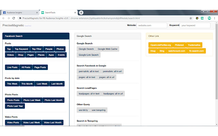Switch to the Audience Insights tab
The width and height of the screenshot is (218, 136).
19,12
